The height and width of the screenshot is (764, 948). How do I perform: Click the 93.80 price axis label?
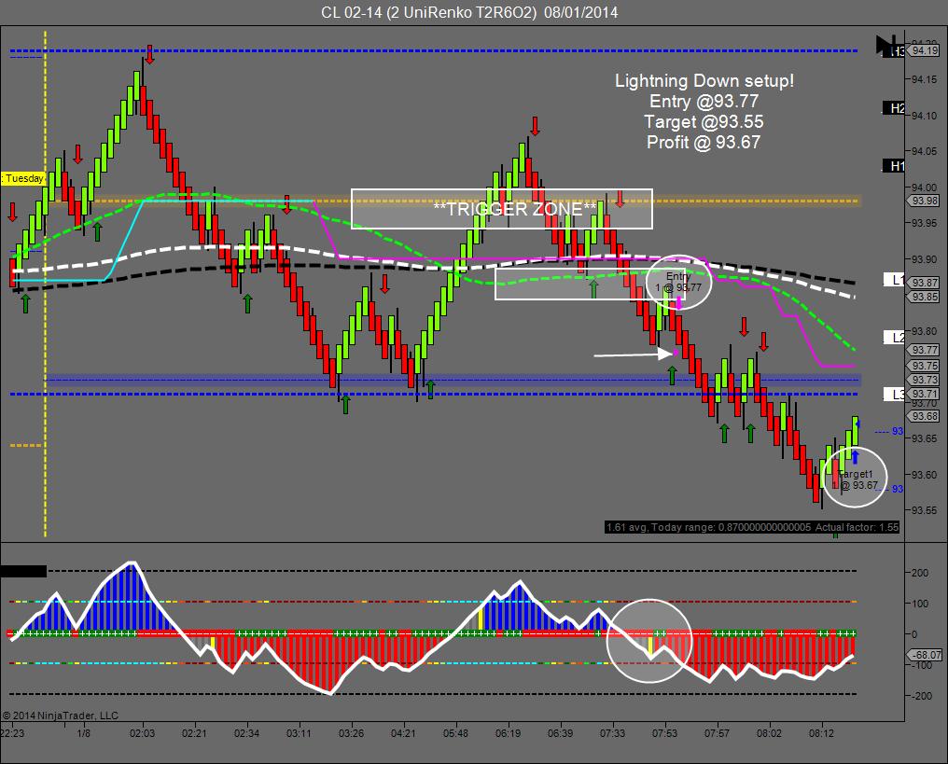925,331
